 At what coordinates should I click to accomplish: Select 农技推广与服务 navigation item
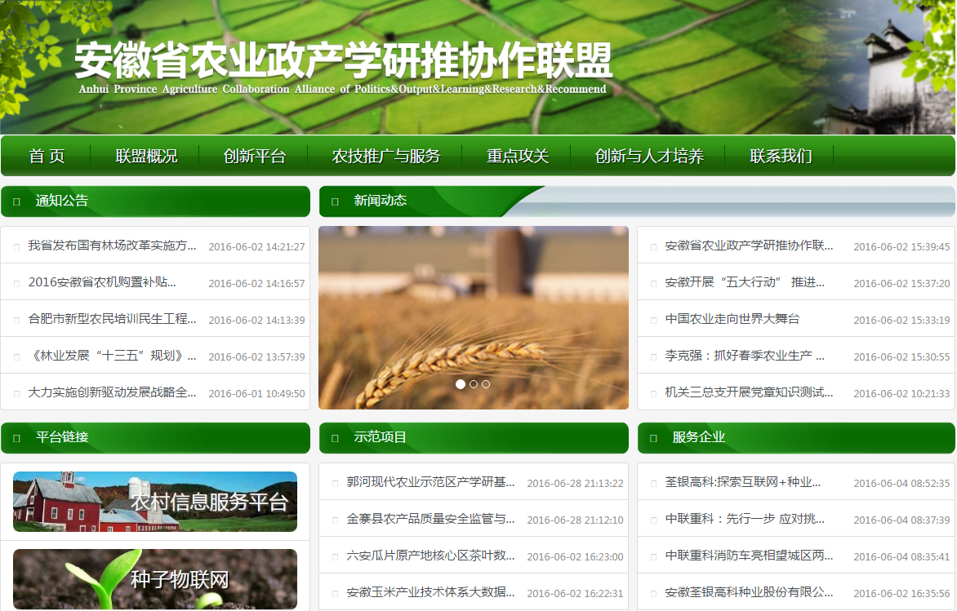[385, 156]
